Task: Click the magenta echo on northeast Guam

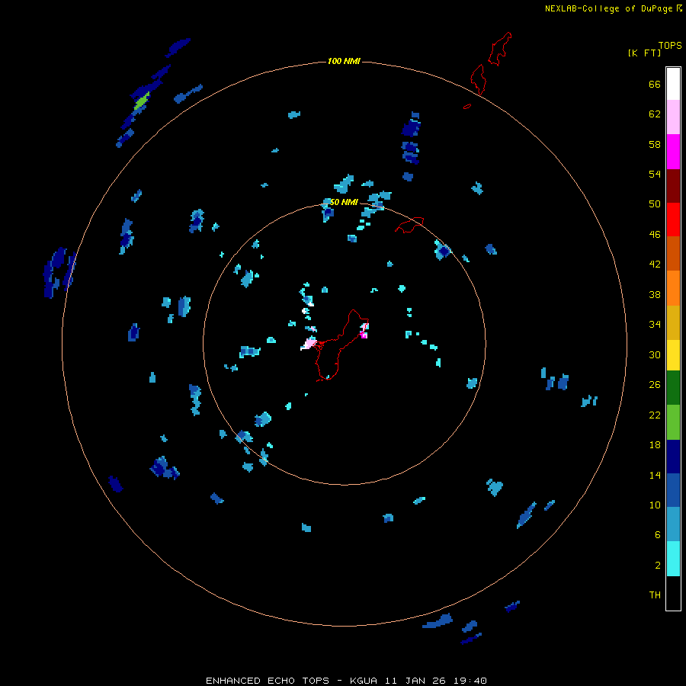Action: pos(363,335)
